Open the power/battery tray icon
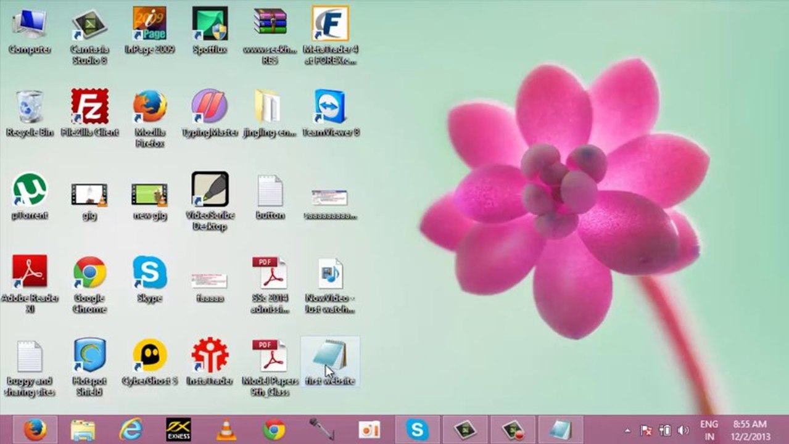 tap(664, 430)
